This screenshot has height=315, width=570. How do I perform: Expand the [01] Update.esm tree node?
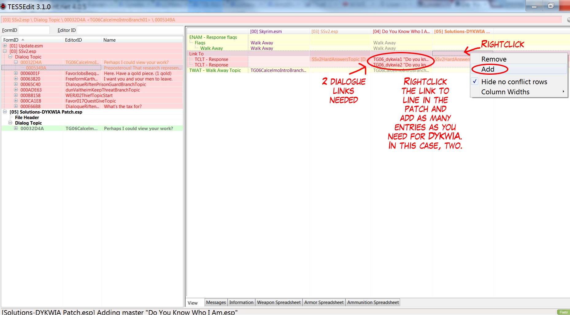[x=5, y=46]
